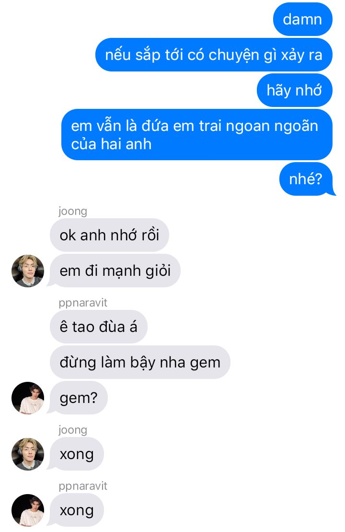345x532 pixels.
Task: Tap the "ok anh nhớ rồi" reply bubble
Action: click(x=109, y=235)
